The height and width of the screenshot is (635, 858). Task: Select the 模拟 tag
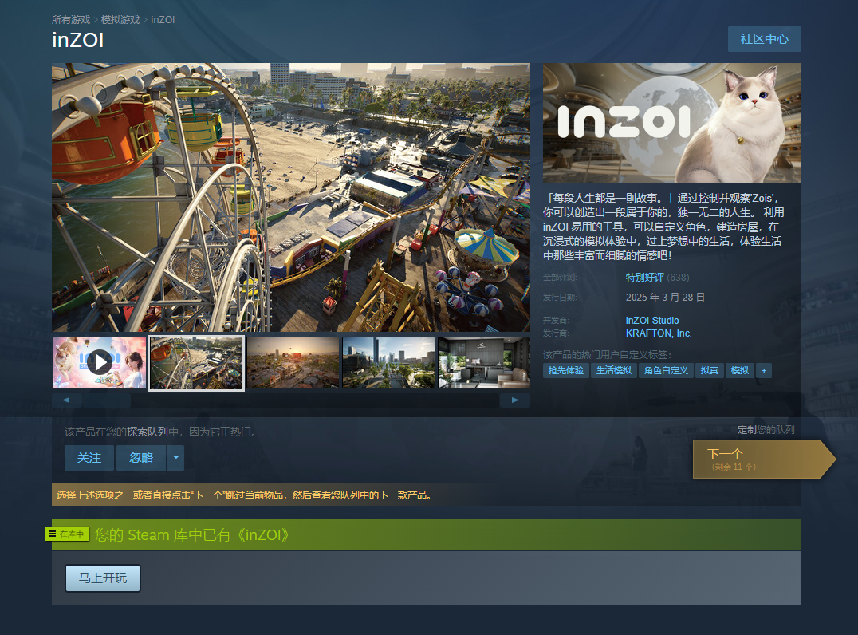[740, 371]
